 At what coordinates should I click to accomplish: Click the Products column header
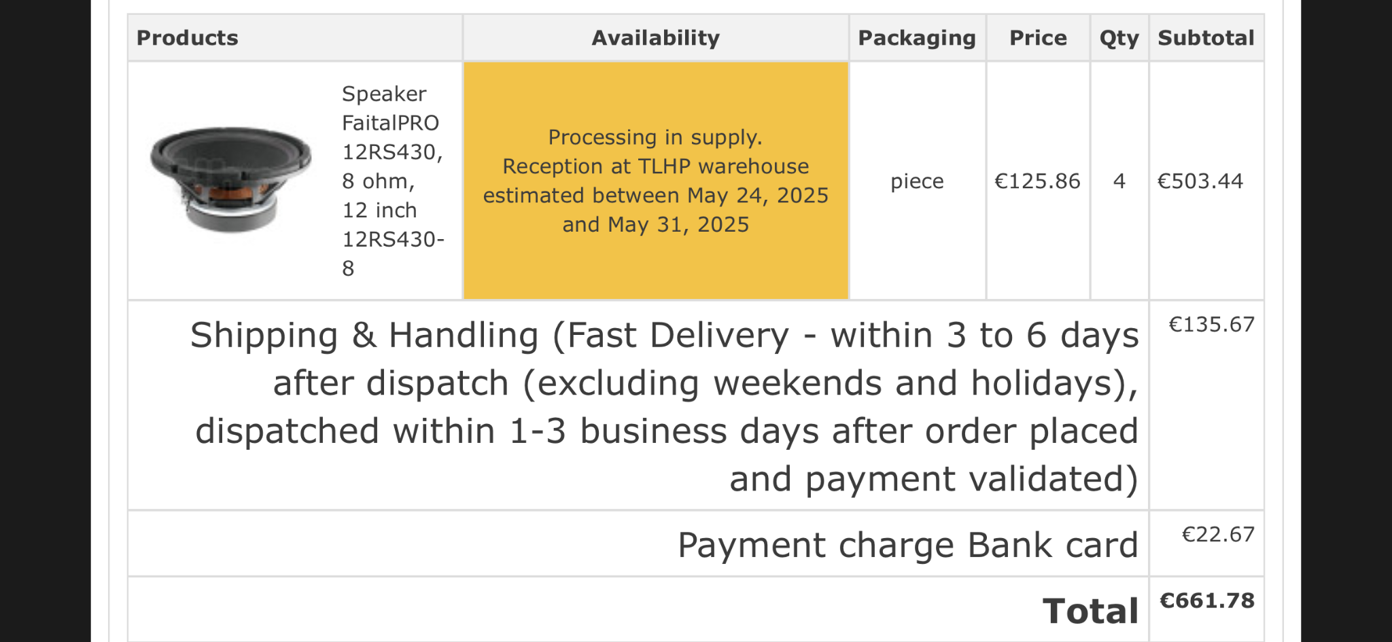188,38
